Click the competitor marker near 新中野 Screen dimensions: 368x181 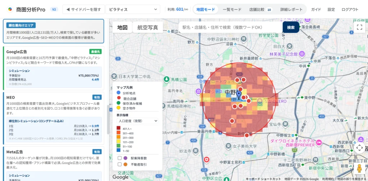click(x=247, y=135)
